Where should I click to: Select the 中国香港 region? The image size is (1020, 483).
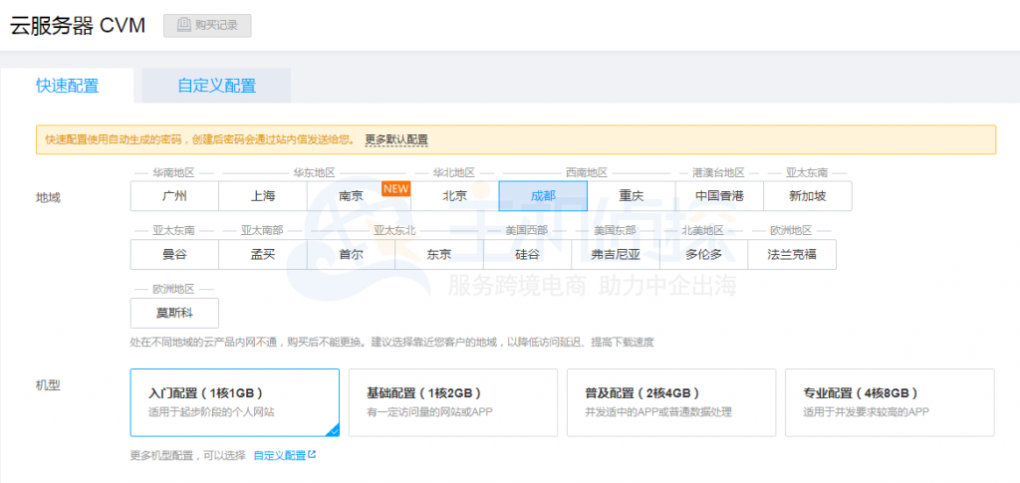719,195
